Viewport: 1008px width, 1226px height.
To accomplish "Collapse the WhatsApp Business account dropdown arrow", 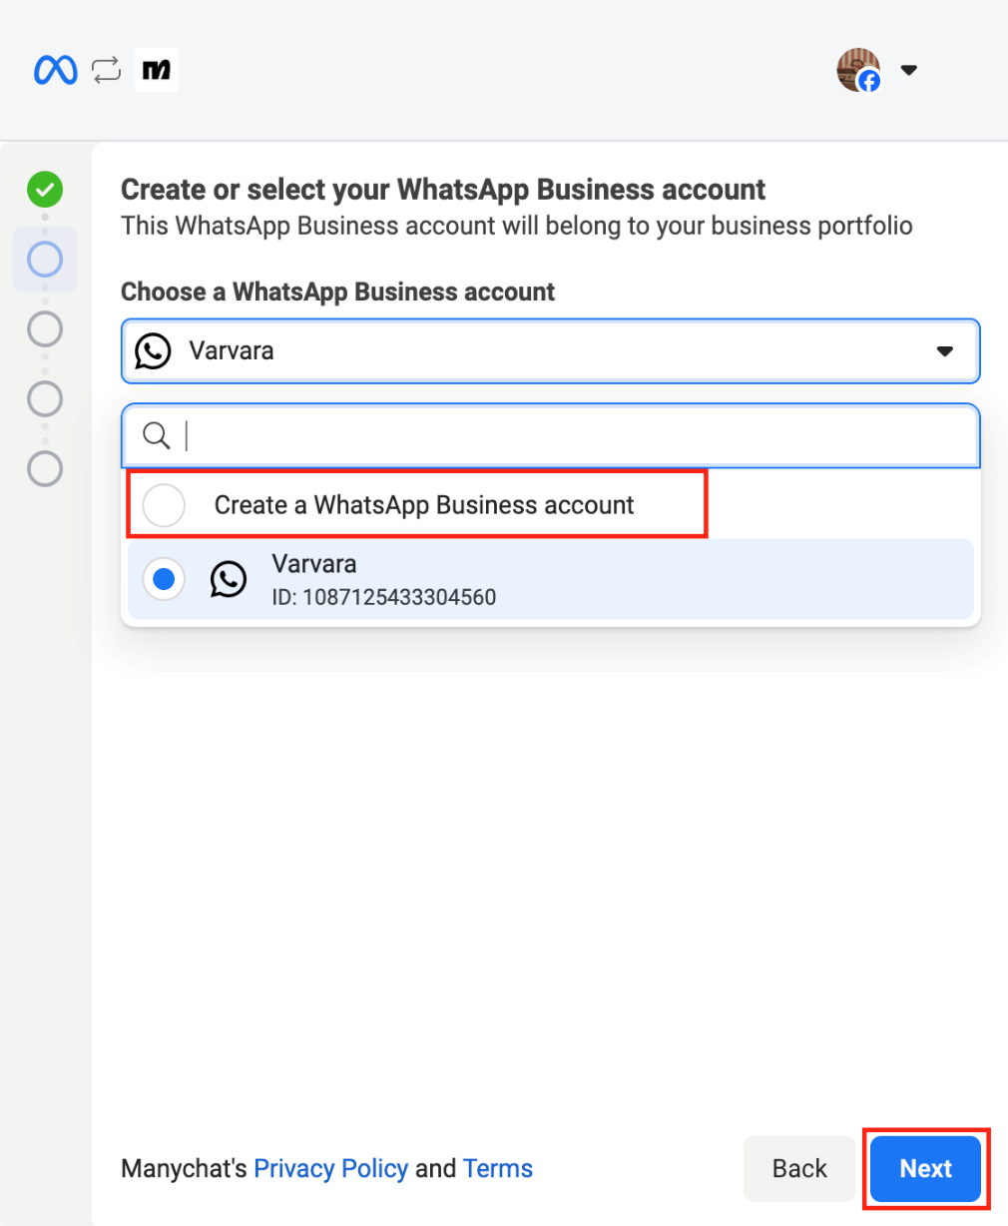I will (x=944, y=351).
